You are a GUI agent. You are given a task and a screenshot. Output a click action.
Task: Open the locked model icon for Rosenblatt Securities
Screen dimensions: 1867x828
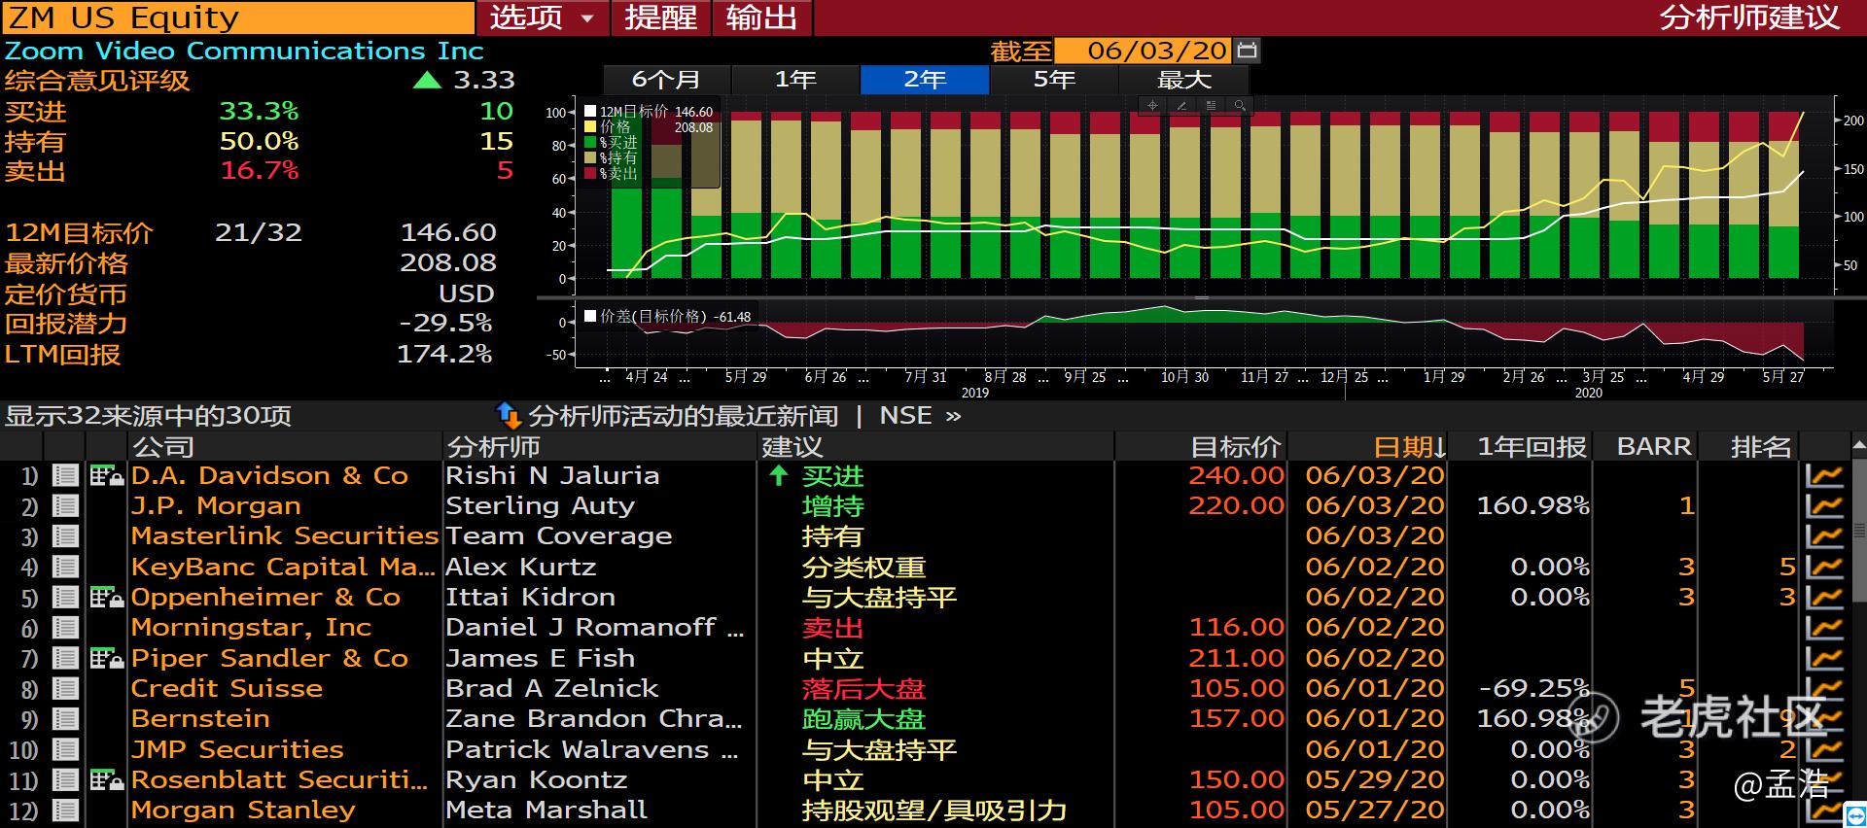point(106,779)
